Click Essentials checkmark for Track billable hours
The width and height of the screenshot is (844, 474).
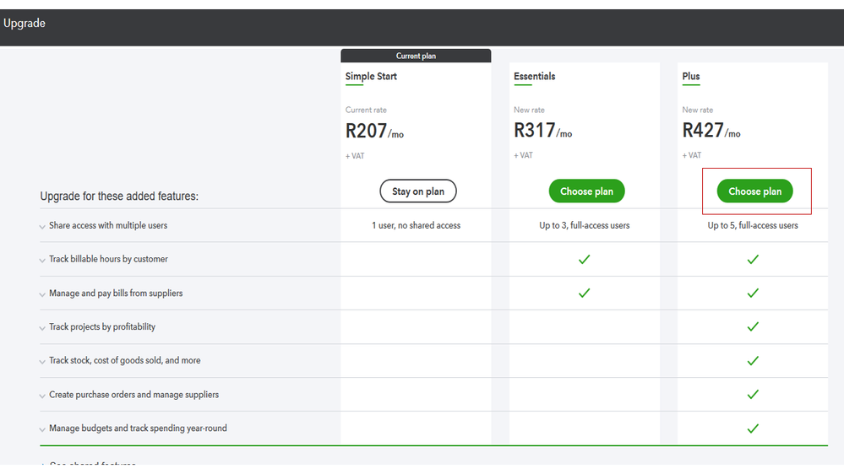pyautogui.click(x=584, y=260)
